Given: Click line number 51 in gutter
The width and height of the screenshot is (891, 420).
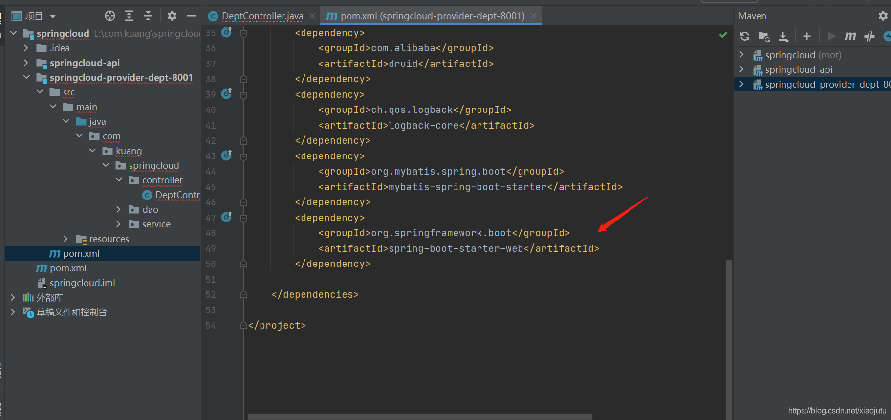Looking at the screenshot, I should click(x=211, y=279).
